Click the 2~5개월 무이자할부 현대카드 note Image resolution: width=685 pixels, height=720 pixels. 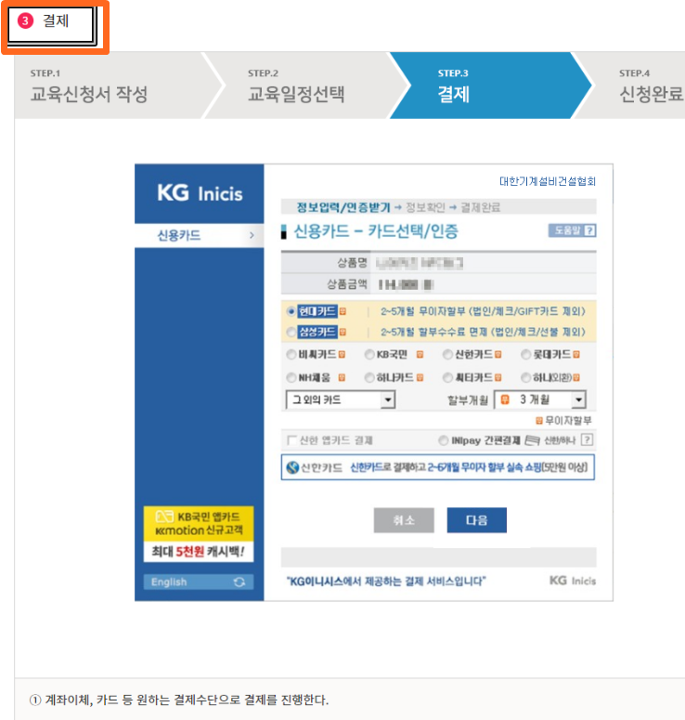[483, 311]
